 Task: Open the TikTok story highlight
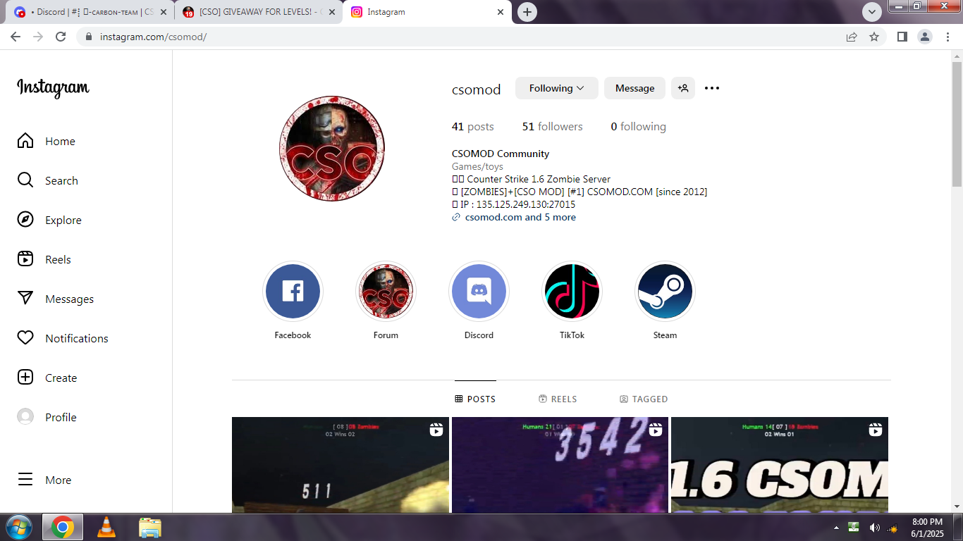click(x=572, y=292)
